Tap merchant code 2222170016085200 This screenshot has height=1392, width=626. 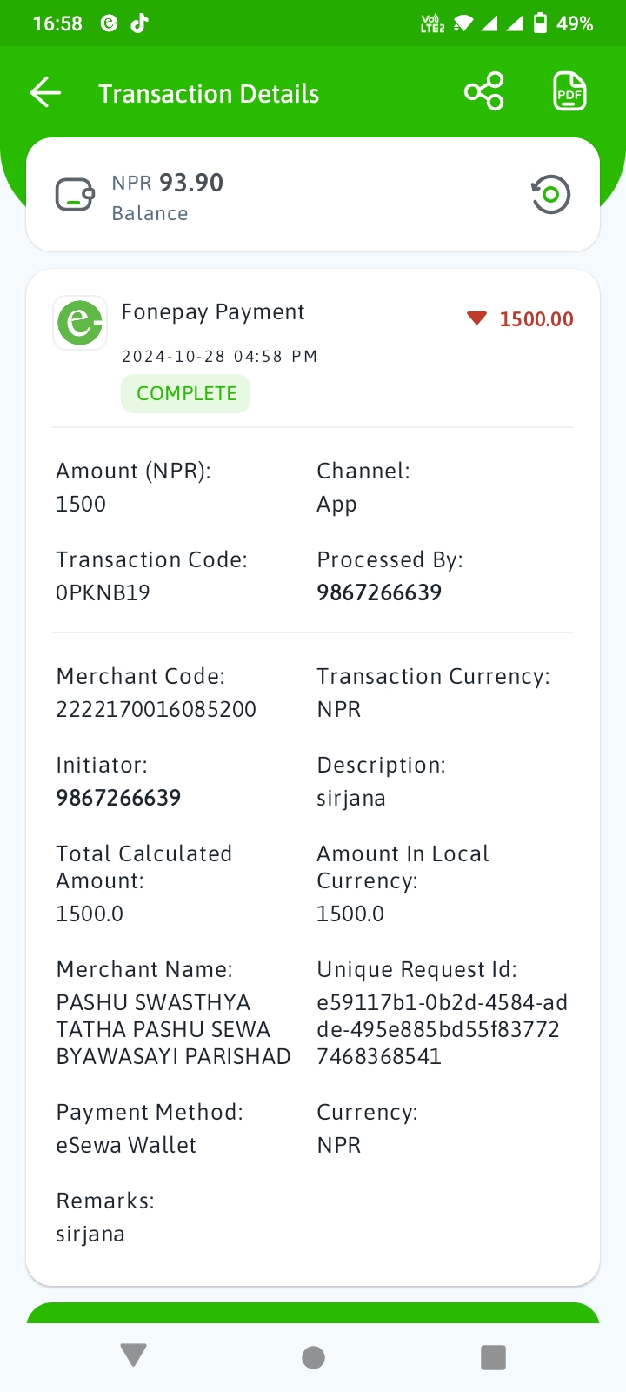pyautogui.click(x=156, y=709)
